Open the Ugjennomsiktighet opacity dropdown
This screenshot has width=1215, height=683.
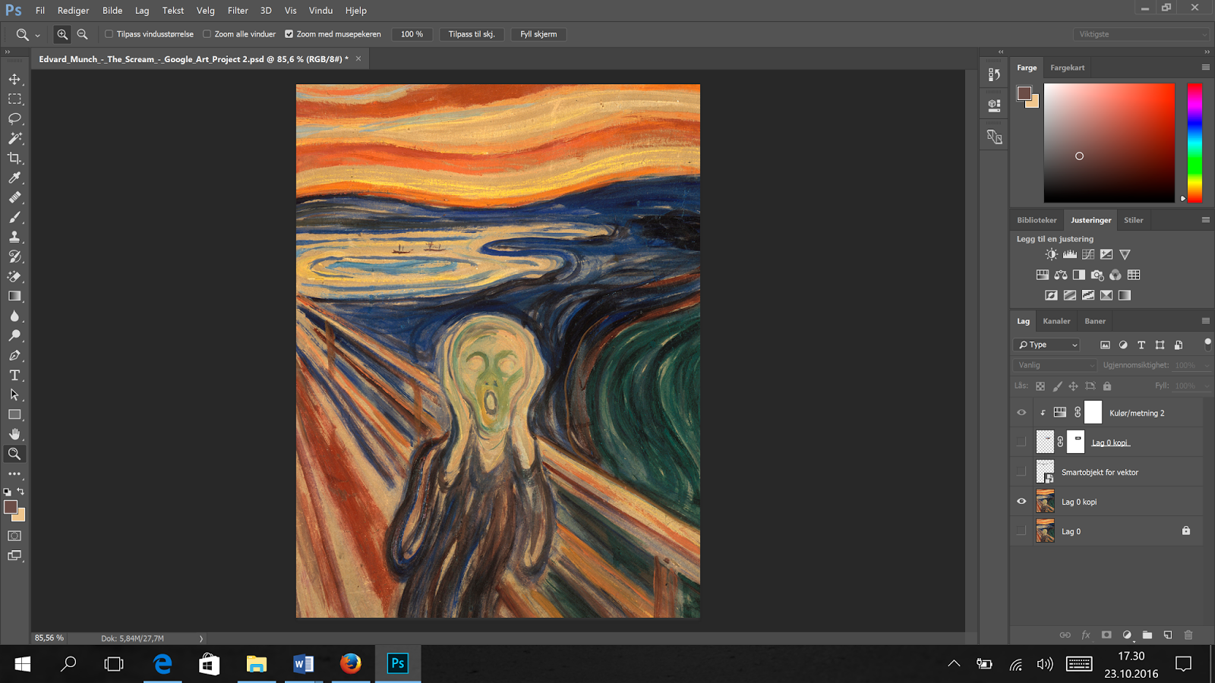(x=1207, y=365)
